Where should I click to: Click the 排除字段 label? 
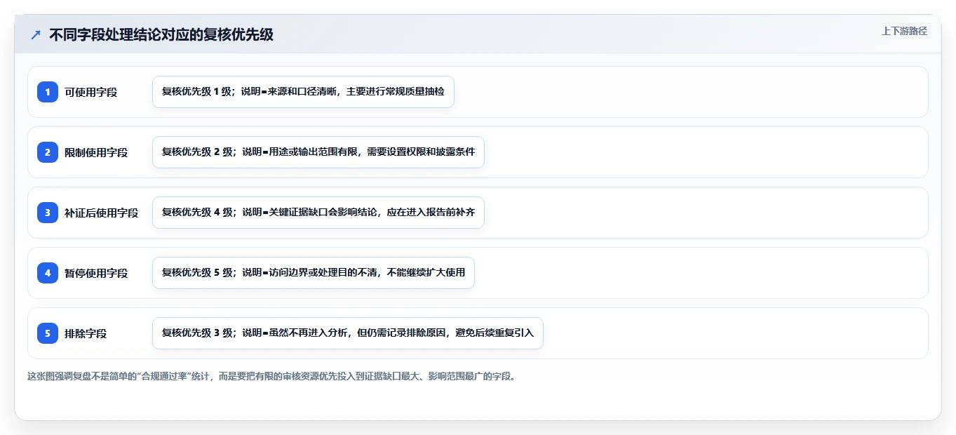[x=86, y=333]
